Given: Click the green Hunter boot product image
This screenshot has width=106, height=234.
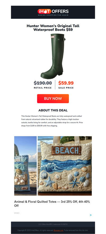Looking at the screenshot, I should pos(53,56).
